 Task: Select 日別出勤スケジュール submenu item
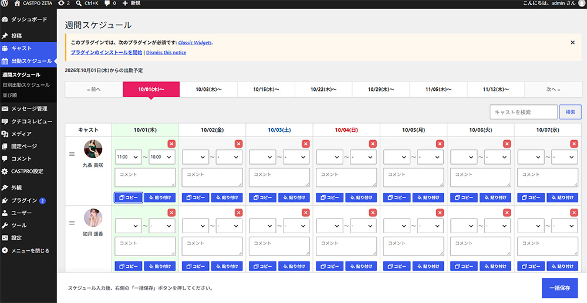(x=26, y=85)
